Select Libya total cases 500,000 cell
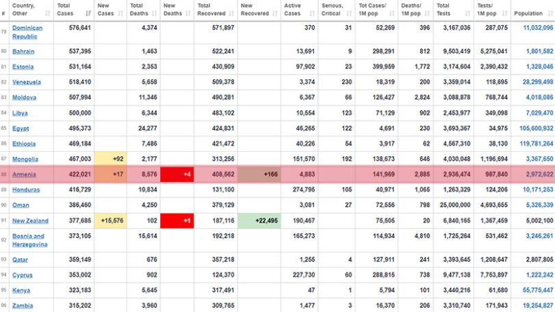This screenshot has height=312, width=555. pos(74,113)
